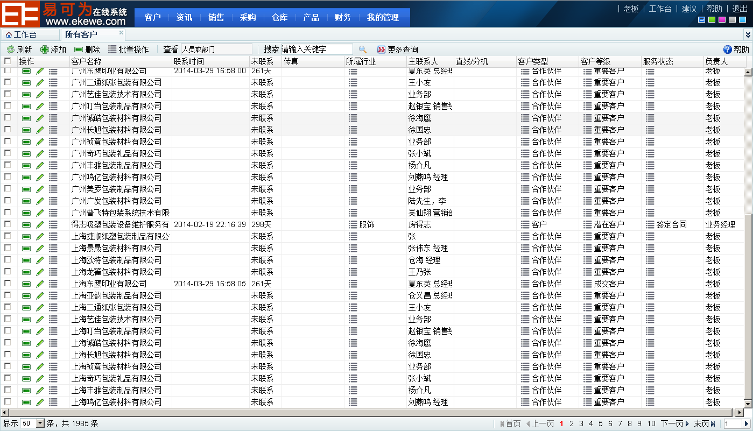Open customer level picker showing 潜在客户
753x431 pixels.
(x=588, y=225)
